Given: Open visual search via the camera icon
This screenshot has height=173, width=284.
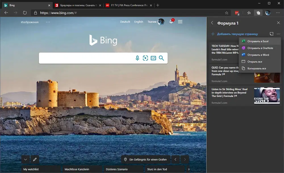Looking at the screenshot, I should (146, 58).
